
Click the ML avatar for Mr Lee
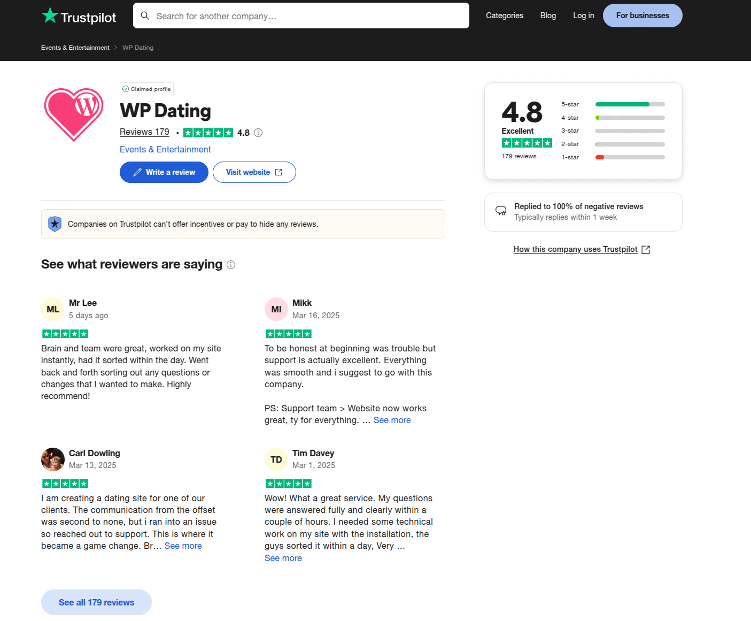[53, 309]
